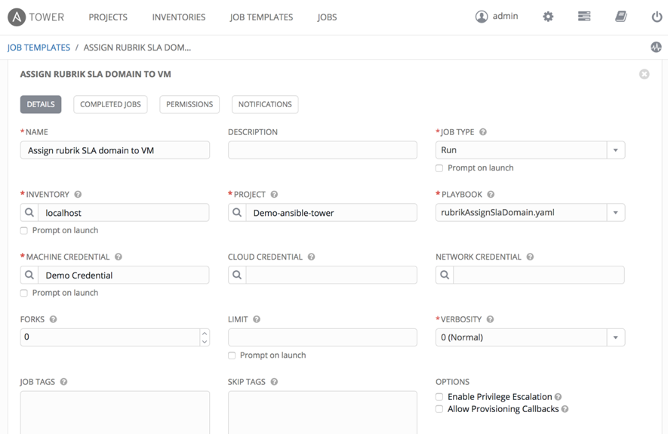
Task: Click the Skip Tags text area
Action: (x=322, y=412)
